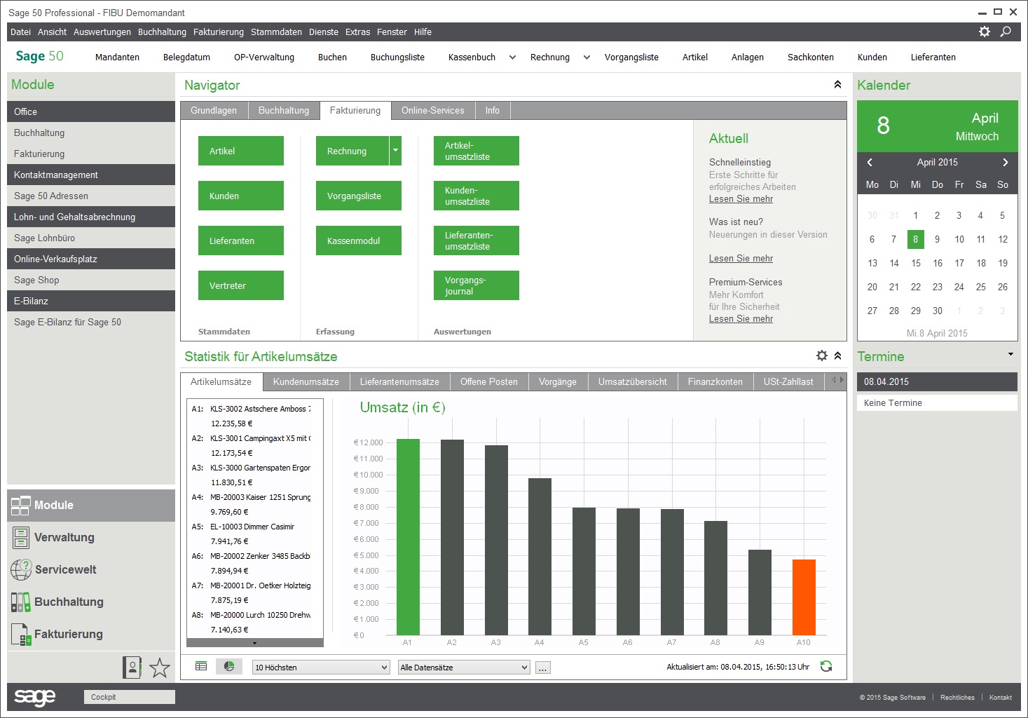Click 'Lesen Sie mehr' under Schnelleinstieg
Image resolution: width=1028 pixels, height=718 pixels.
tap(741, 199)
